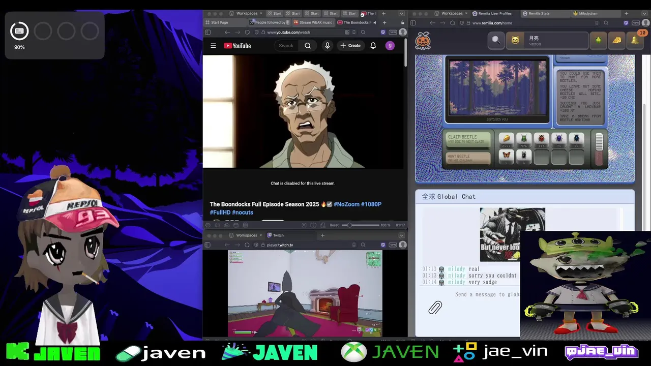Open the green beetle icon in Remilia header
The height and width of the screenshot is (366, 651).
598,40
